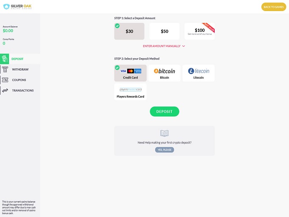
Task: Go to Transactions section
Action: point(23,90)
